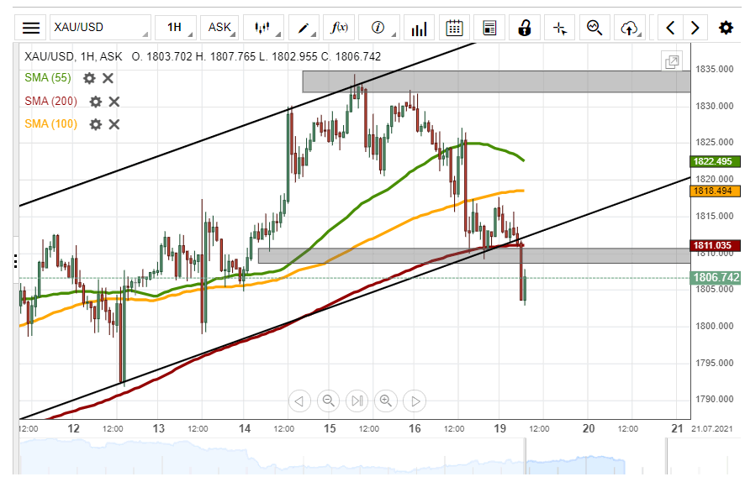Open the calendar events icon
Viewport: 745px width, 482px height.
pyautogui.click(x=455, y=28)
